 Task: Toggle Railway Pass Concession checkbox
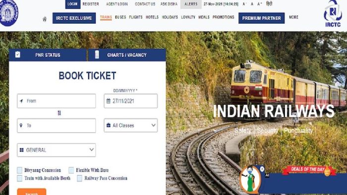click(x=80, y=178)
